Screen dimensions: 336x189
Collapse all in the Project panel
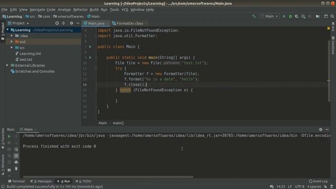pyautogui.click(x=64, y=23)
